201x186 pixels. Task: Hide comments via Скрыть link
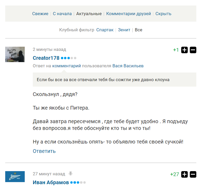tap(163, 14)
